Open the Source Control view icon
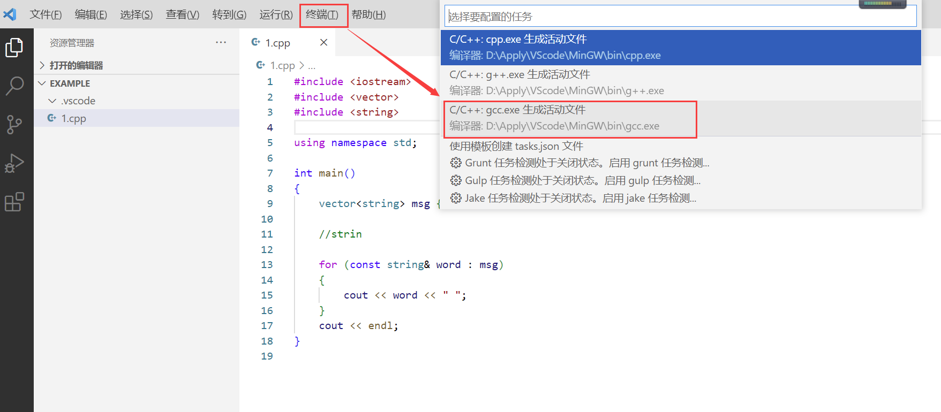 point(14,125)
